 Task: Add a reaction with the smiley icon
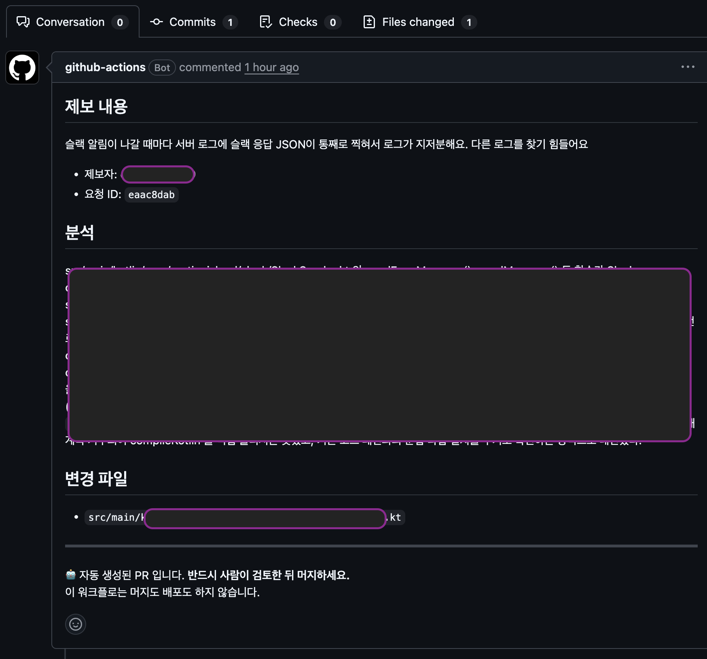pyautogui.click(x=76, y=624)
